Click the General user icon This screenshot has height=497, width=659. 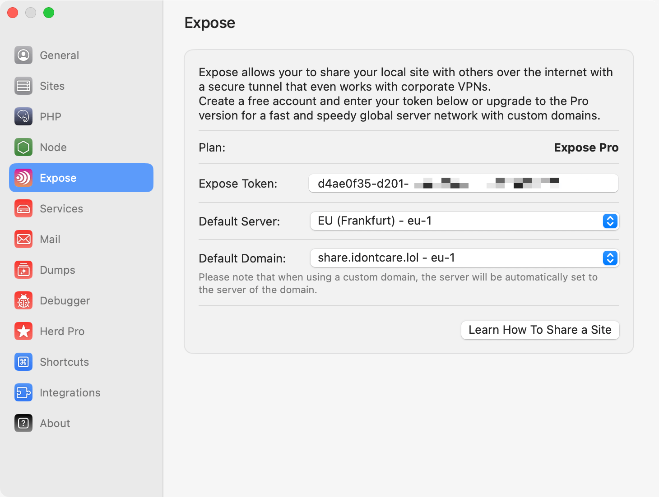pos(23,55)
